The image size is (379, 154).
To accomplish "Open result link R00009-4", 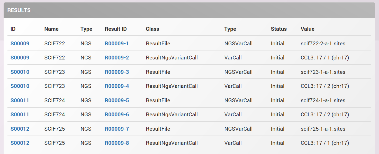I will click(117, 86).
